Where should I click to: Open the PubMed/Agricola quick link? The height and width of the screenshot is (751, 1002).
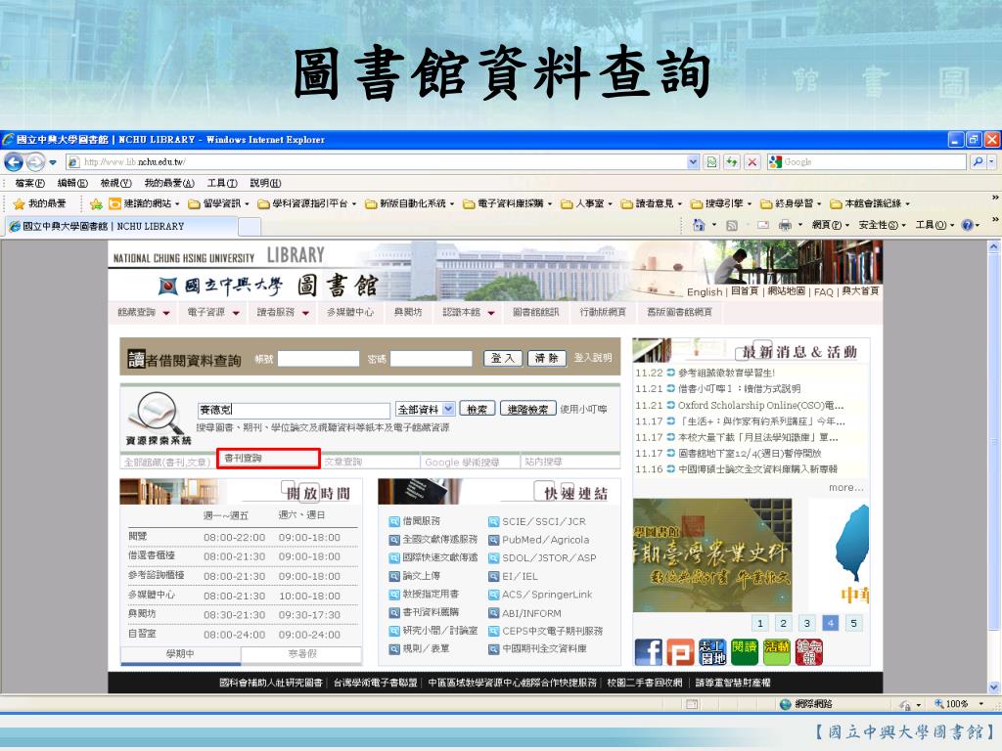[x=545, y=540]
